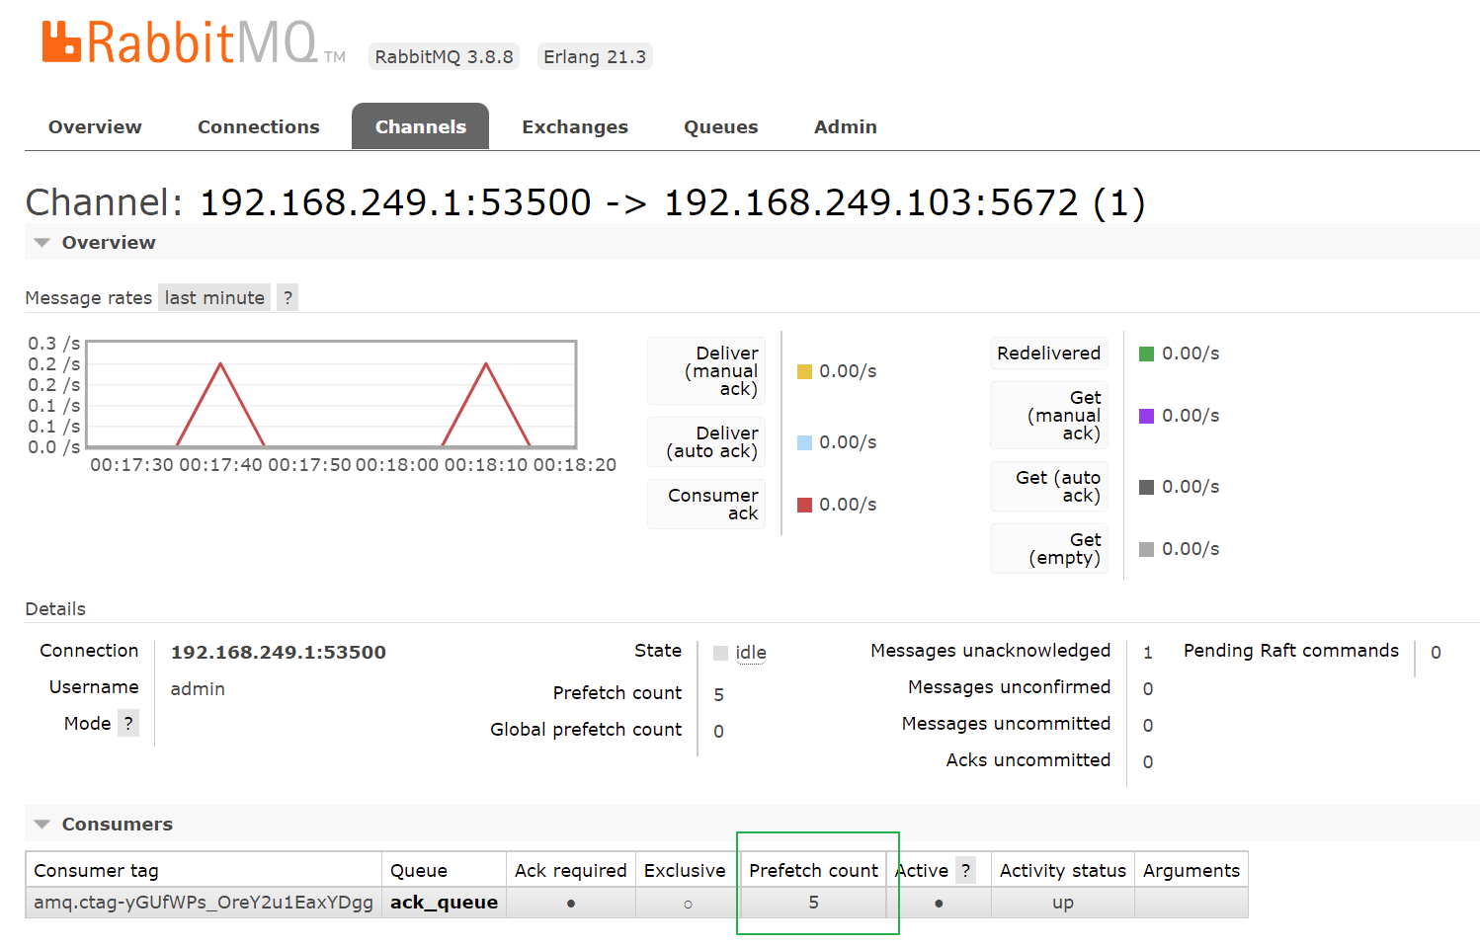
Task: Click the Pending Raft commands label
Action: pos(1291,651)
